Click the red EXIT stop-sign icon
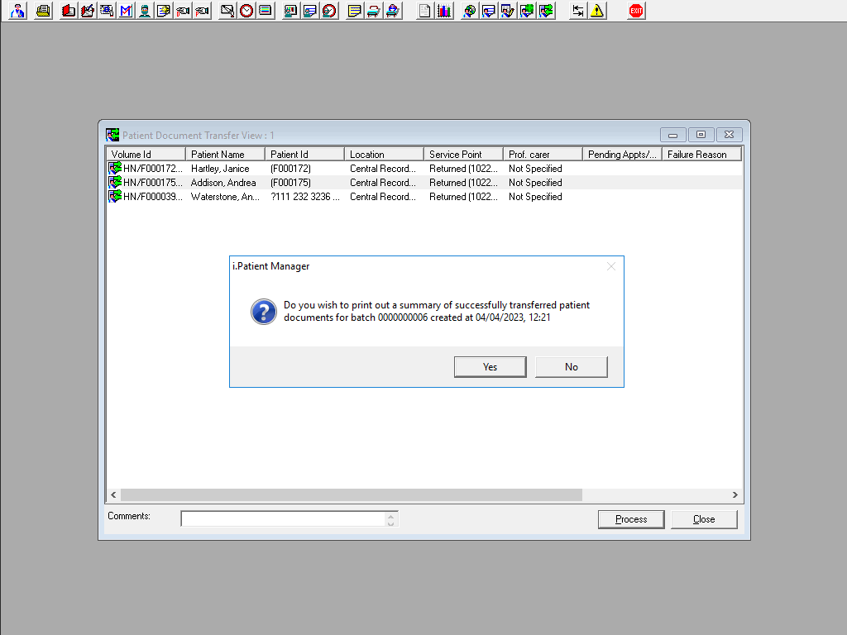847x635 pixels. click(636, 11)
